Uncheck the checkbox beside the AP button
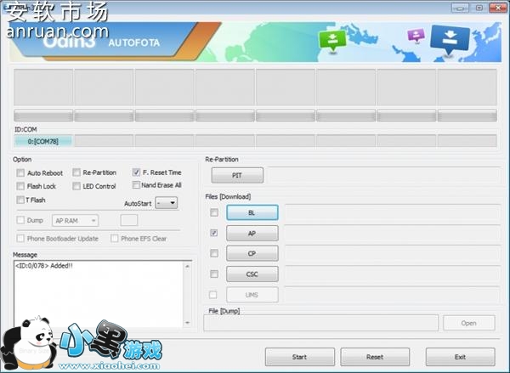Screen dimensions: 510x373 (x=214, y=233)
